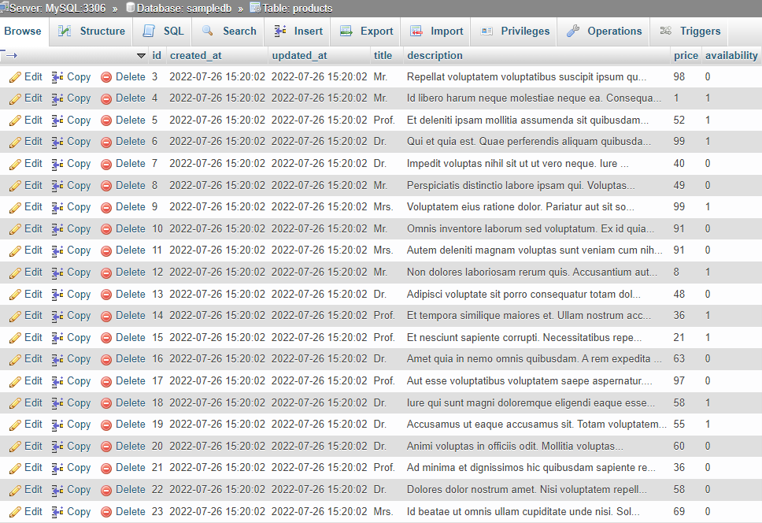
Task: Switch to the Triggers tab
Action: coord(698,31)
